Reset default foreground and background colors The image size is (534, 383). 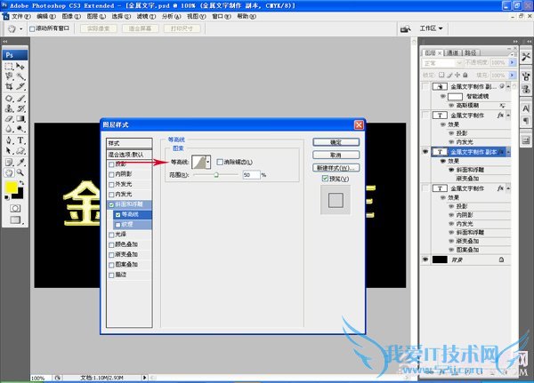click(7, 197)
